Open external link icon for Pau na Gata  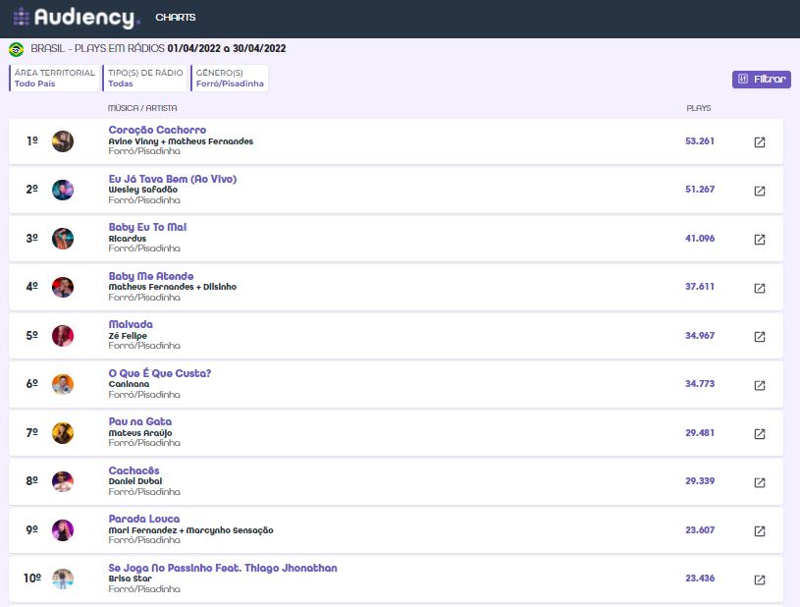click(759, 434)
